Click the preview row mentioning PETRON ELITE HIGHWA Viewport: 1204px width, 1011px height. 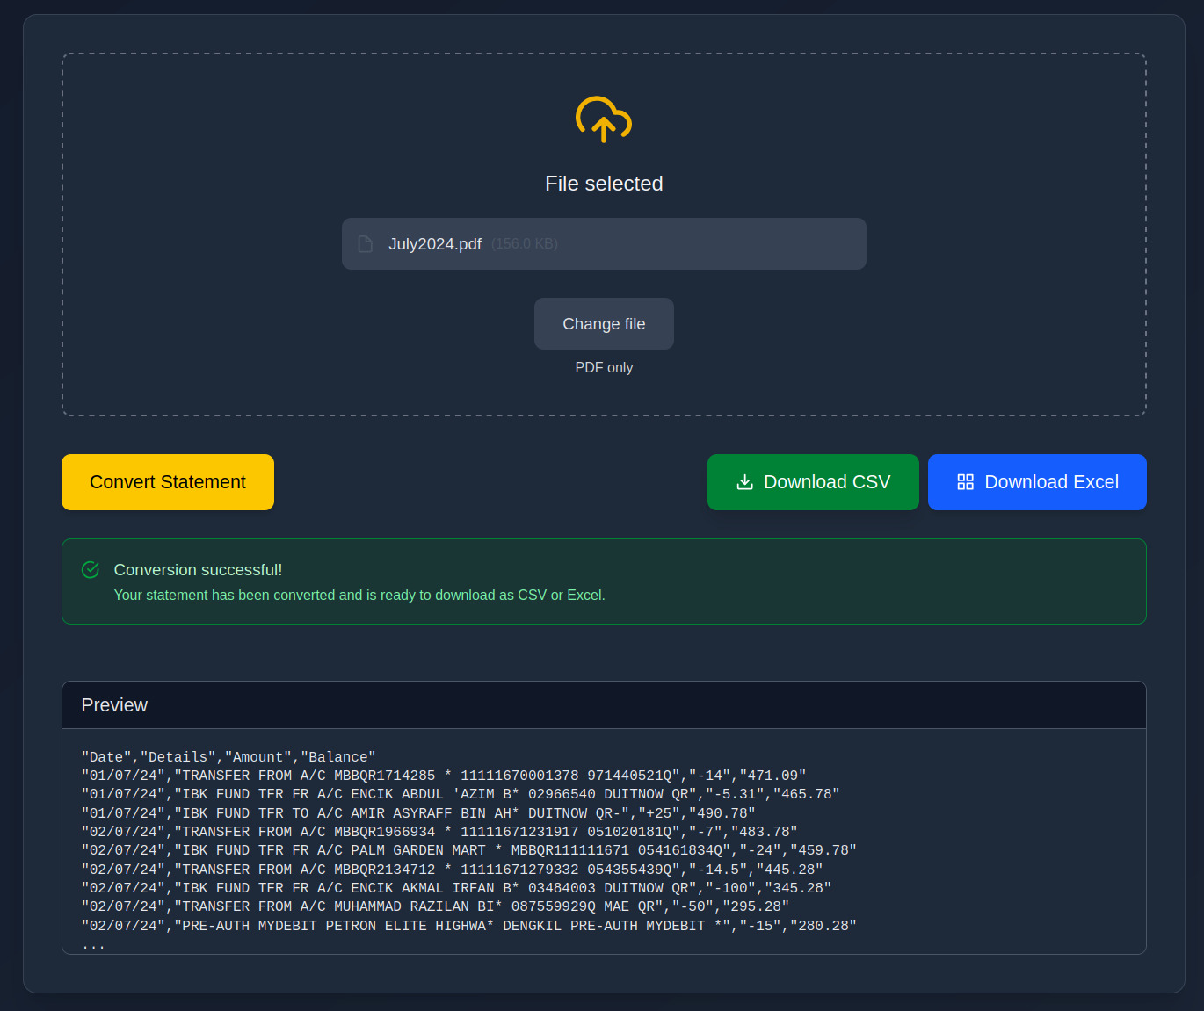click(469, 926)
